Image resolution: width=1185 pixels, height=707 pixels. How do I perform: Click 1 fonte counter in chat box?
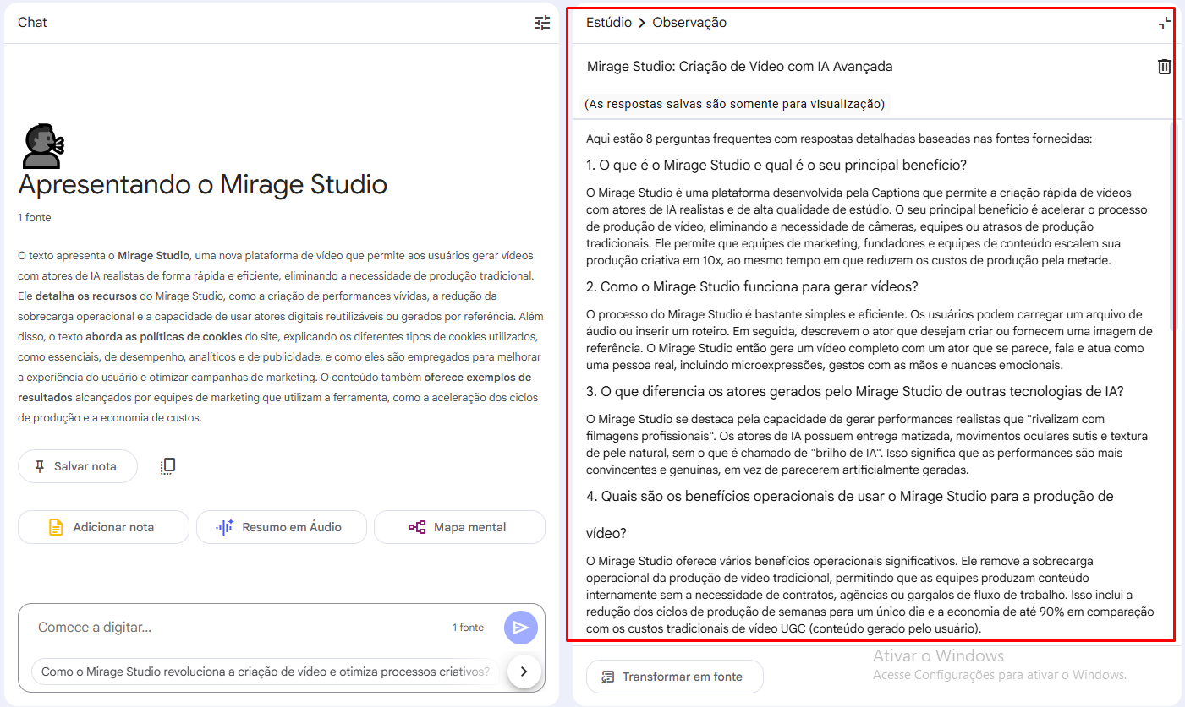pyautogui.click(x=468, y=628)
